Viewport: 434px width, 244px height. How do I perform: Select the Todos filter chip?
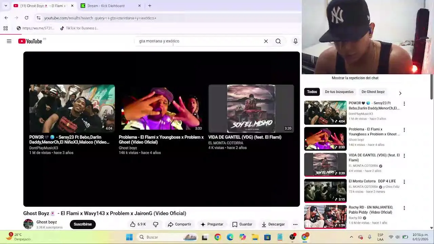point(312,92)
